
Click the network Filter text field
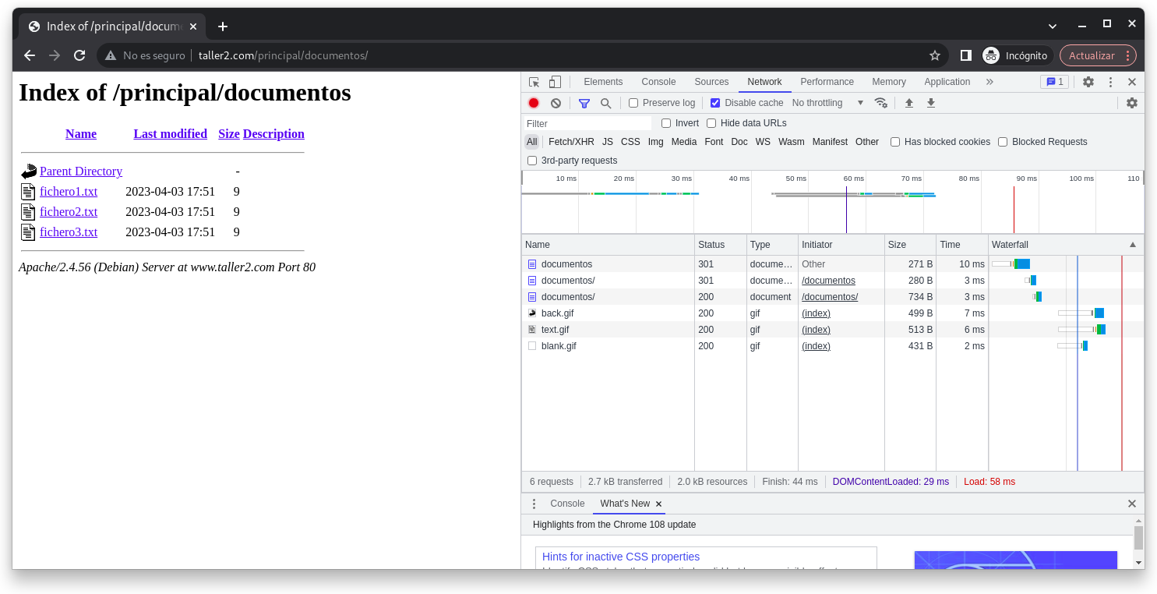coord(587,123)
